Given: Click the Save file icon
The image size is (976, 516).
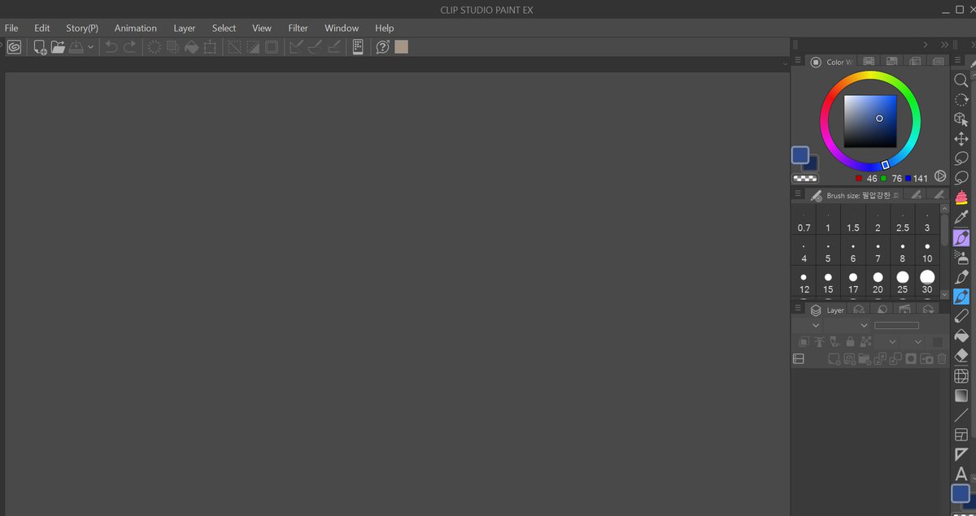Looking at the screenshot, I should [x=76, y=47].
